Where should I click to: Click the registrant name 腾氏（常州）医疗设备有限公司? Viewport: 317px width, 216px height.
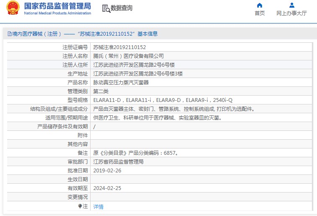point(128,56)
